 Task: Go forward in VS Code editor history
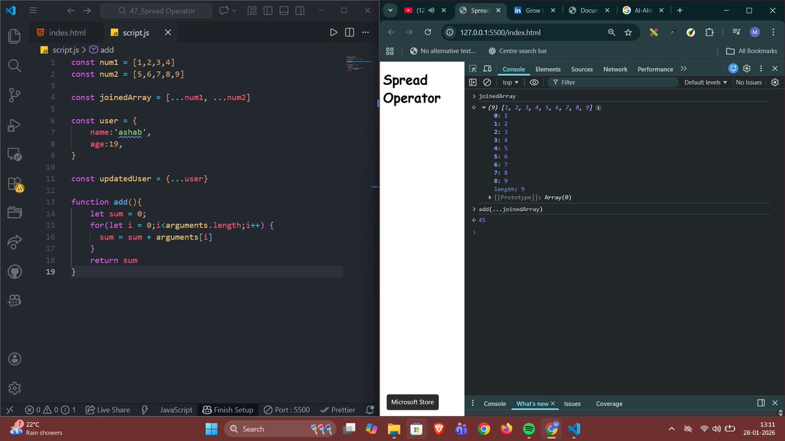coord(87,10)
